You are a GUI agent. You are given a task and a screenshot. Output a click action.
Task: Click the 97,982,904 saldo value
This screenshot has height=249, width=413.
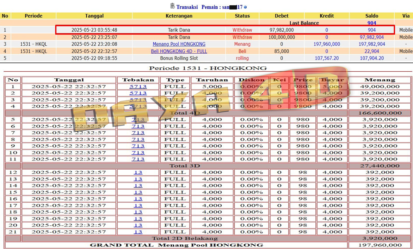coord(372,37)
